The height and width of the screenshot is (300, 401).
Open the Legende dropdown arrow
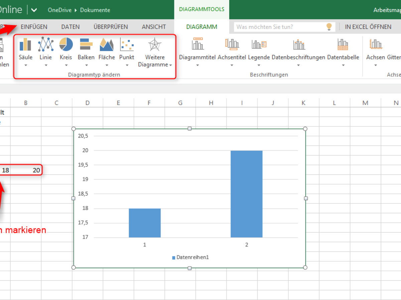point(258,66)
